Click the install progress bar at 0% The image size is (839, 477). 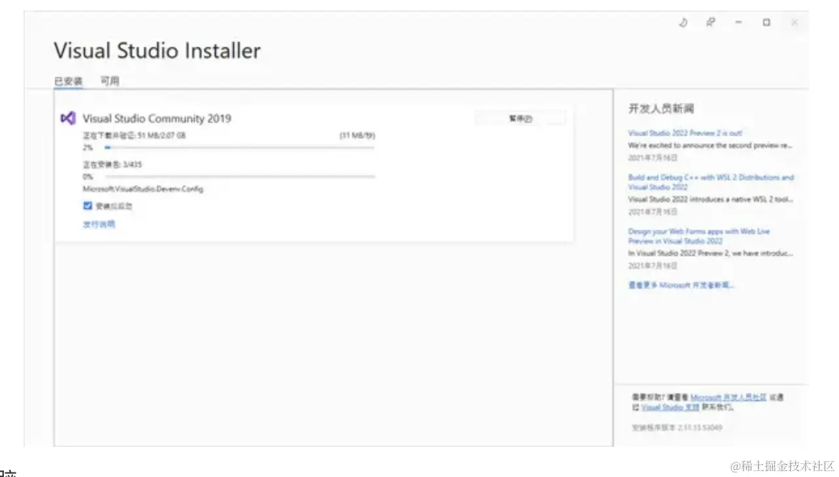click(240, 176)
